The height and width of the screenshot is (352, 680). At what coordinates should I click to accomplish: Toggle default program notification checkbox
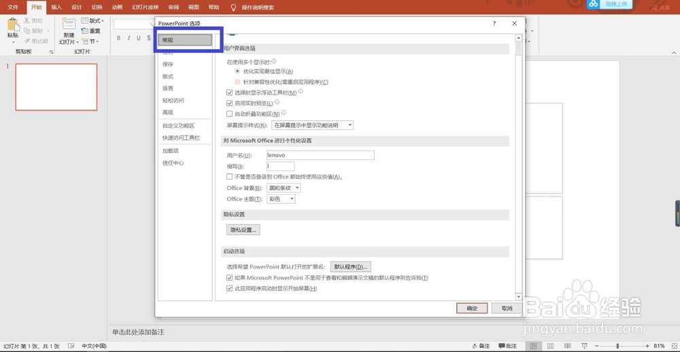230,278
